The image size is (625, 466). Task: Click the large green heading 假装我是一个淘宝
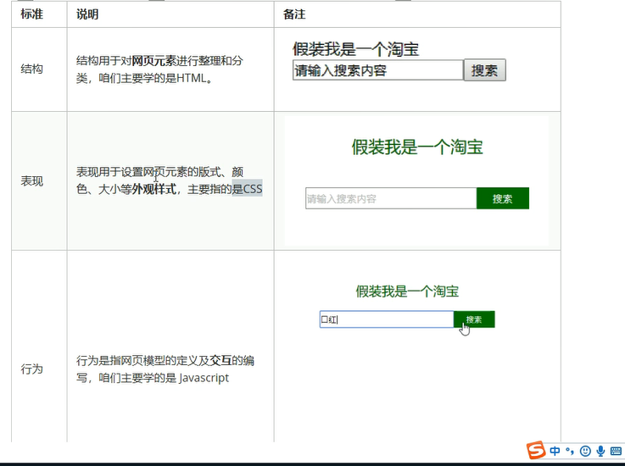(417, 147)
